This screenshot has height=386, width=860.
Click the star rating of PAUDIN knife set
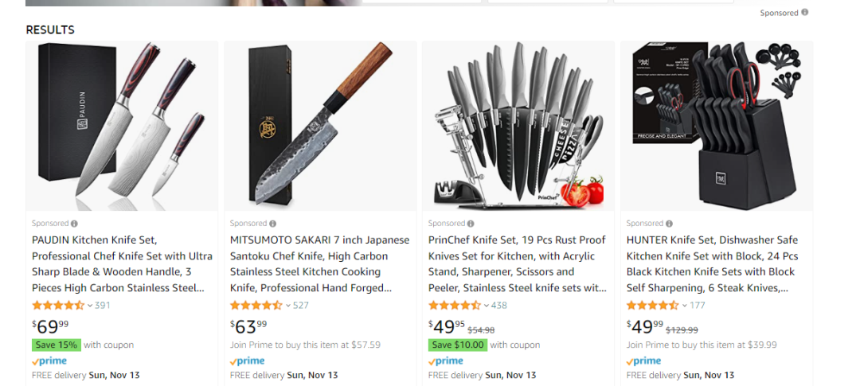click(58, 306)
